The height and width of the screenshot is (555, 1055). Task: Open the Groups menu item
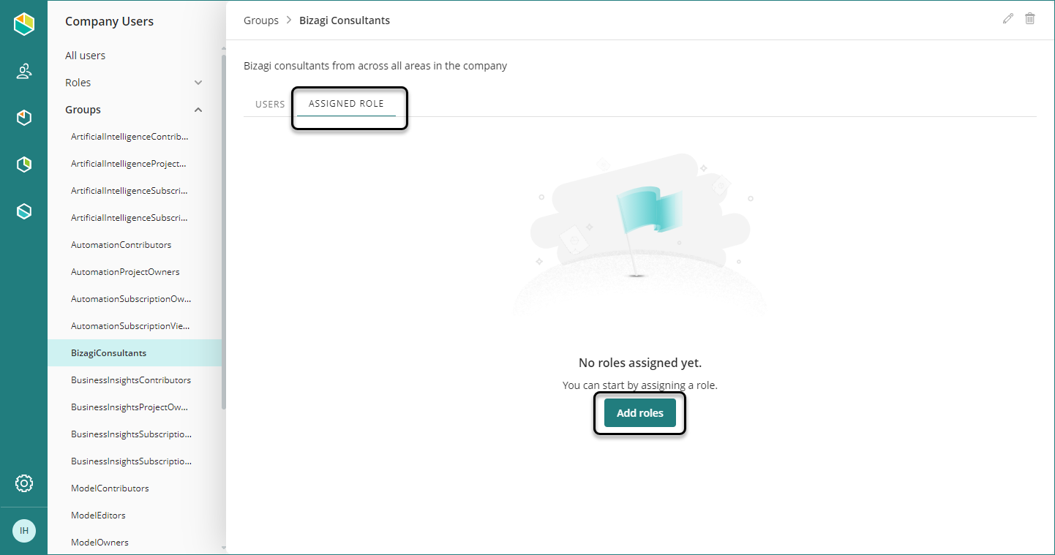[83, 110]
